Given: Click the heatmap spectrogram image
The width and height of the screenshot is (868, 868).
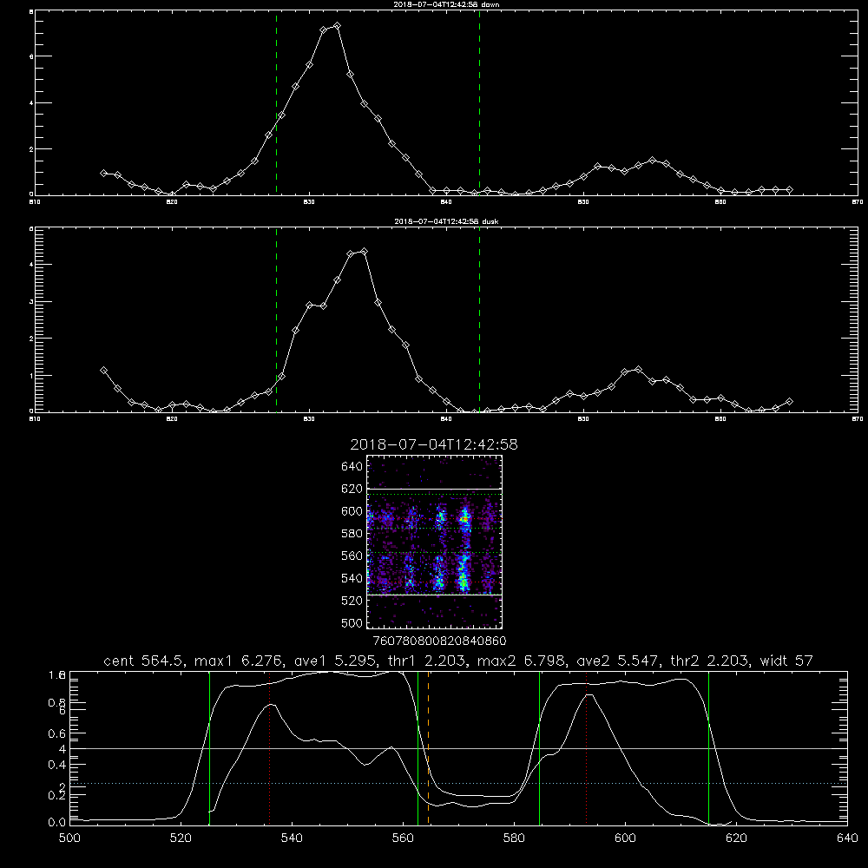Looking at the screenshot, I should [x=435, y=542].
